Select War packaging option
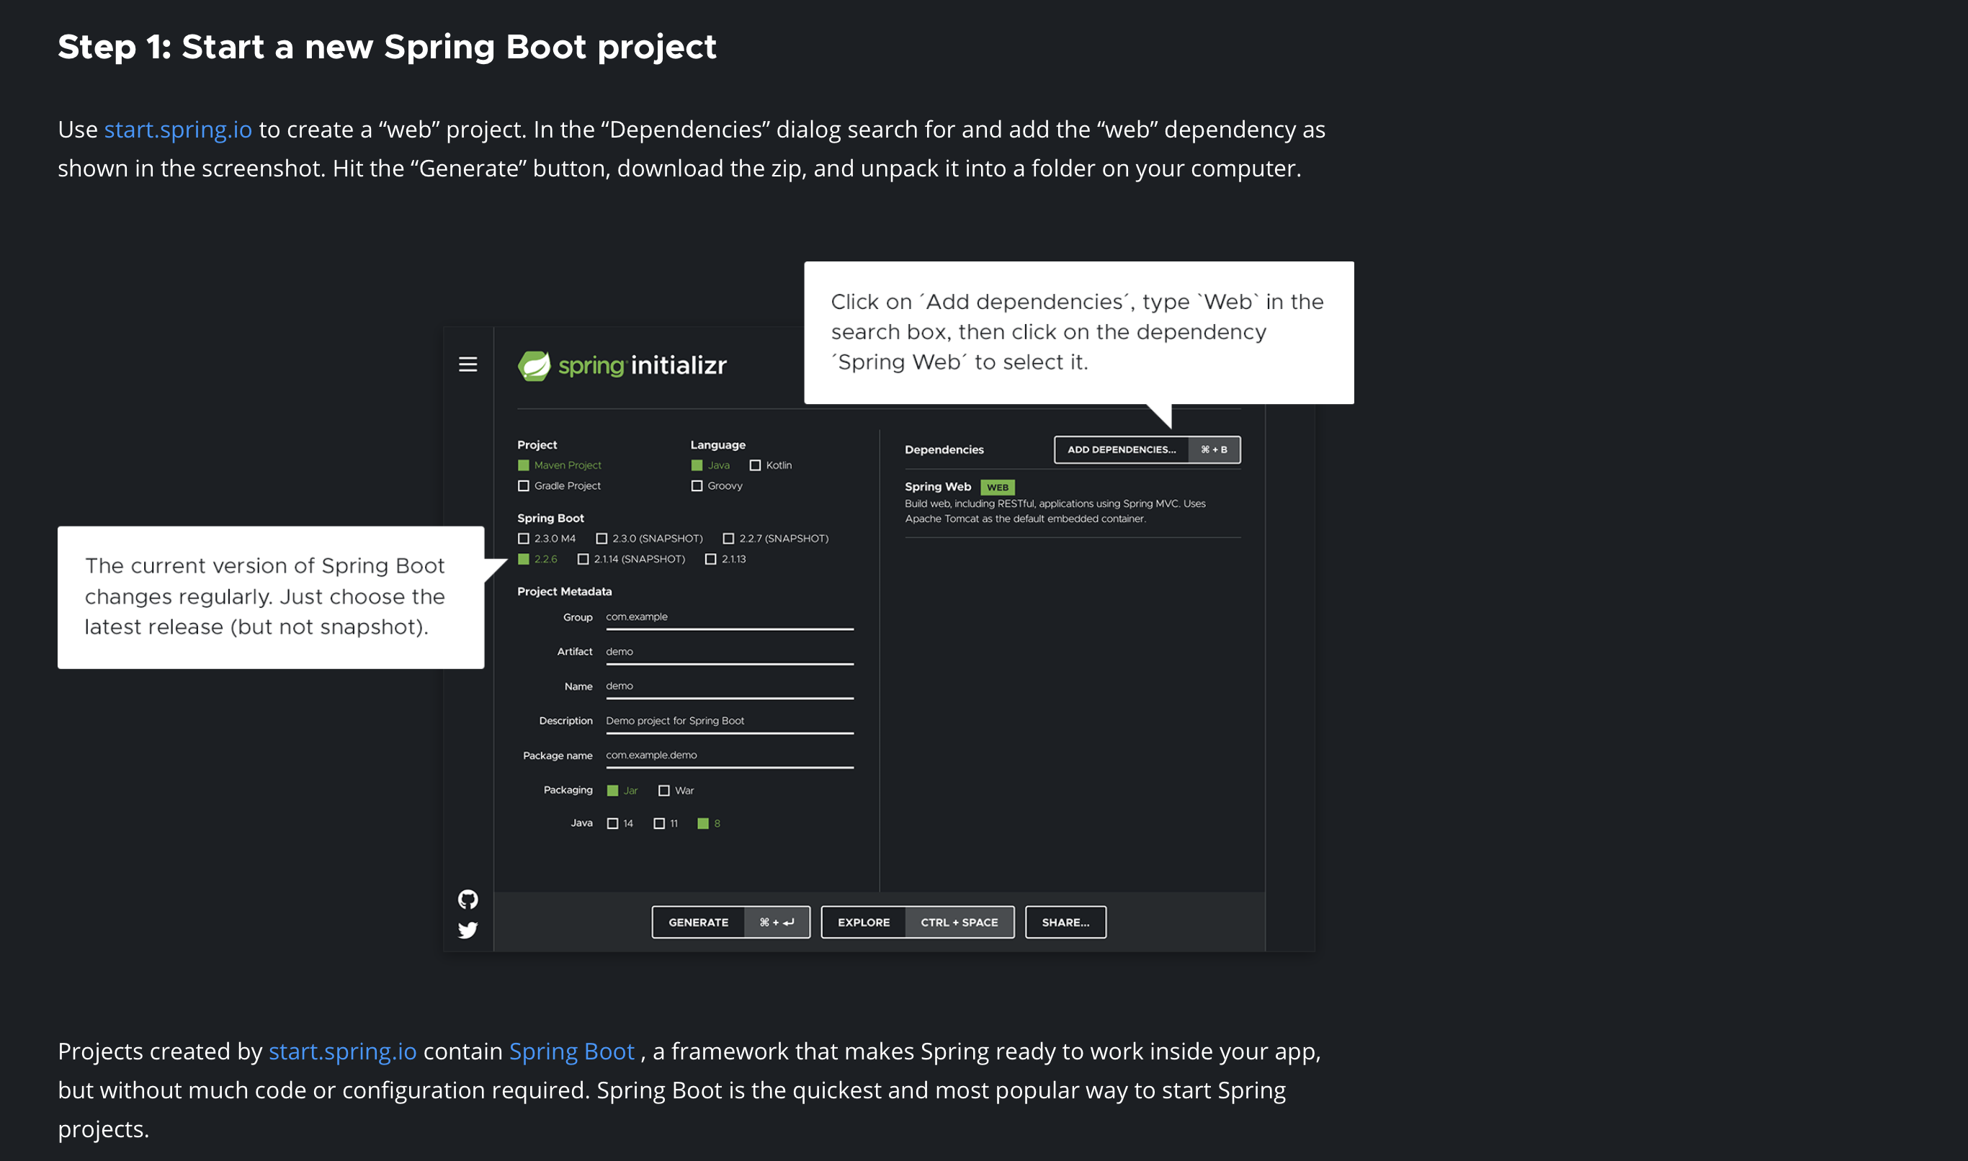The width and height of the screenshot is (1968, 1161). point(663,791)
